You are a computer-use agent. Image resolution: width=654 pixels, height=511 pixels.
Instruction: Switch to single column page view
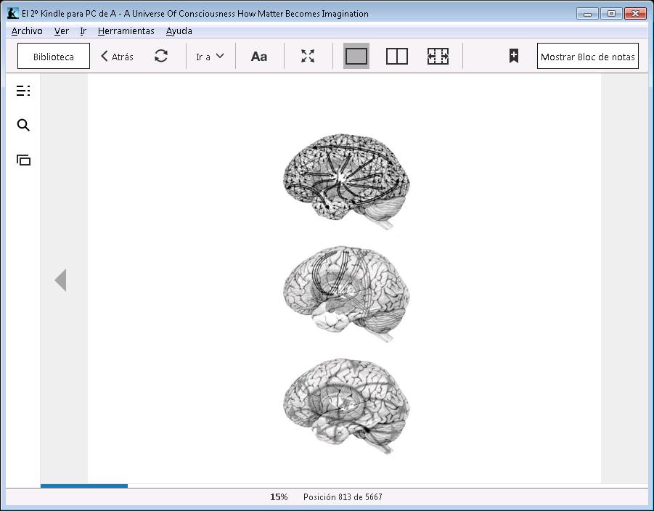[x=356, y=56]
